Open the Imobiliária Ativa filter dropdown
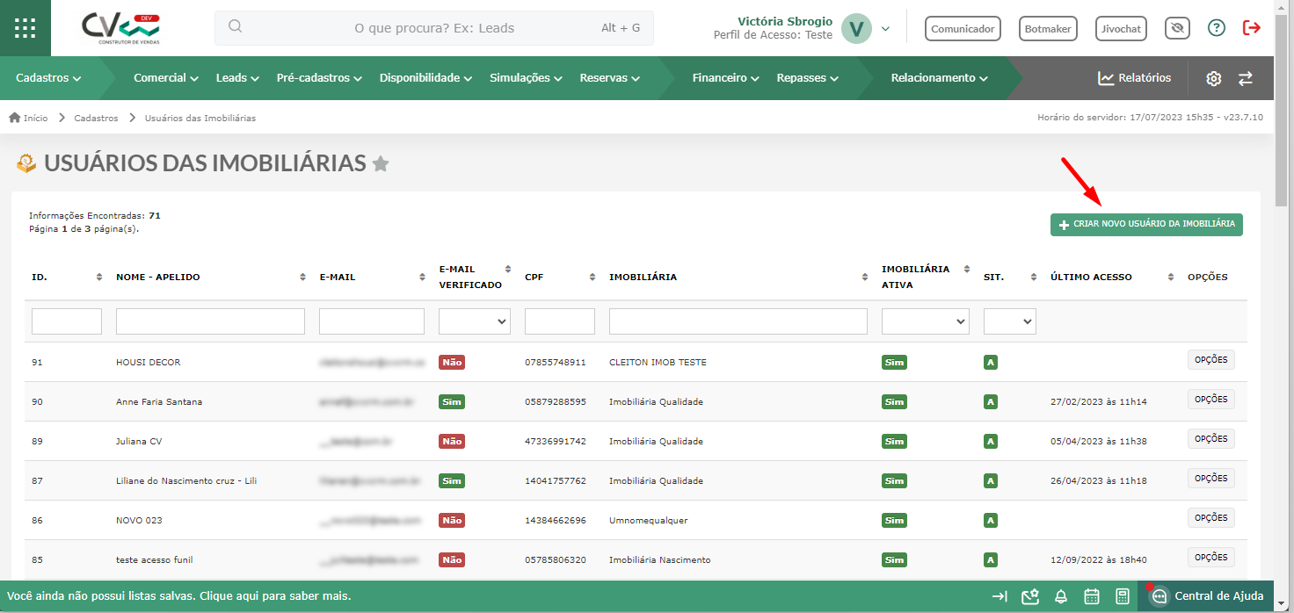The height and width of the screenshot is (613, 1294). click(x=926, y=321)
